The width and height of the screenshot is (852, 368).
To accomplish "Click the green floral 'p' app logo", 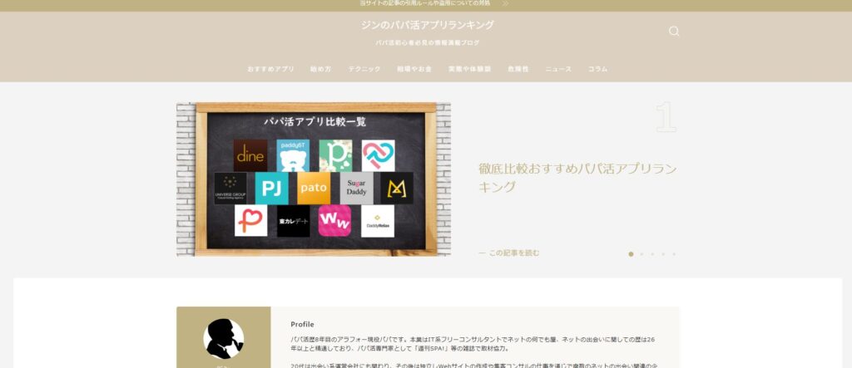I will click(x=335, y=155).
